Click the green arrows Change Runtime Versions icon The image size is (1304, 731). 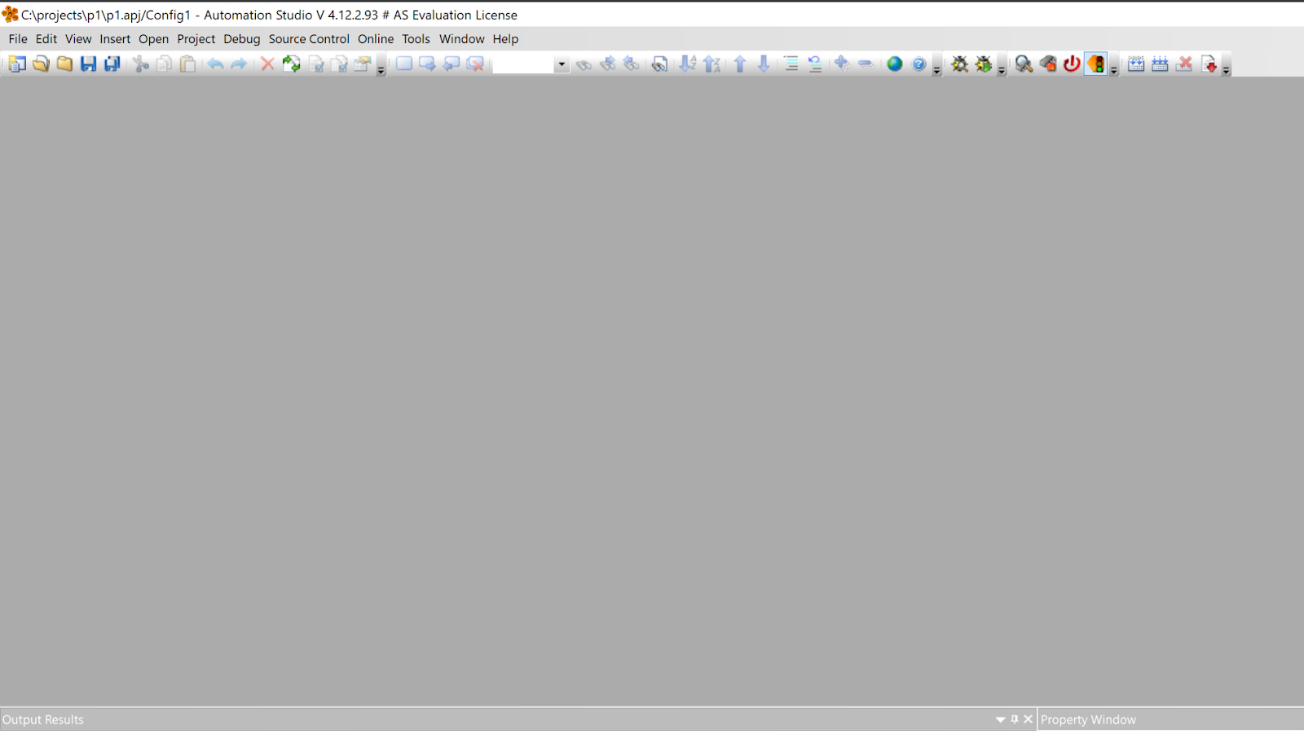tap(292, 64)
